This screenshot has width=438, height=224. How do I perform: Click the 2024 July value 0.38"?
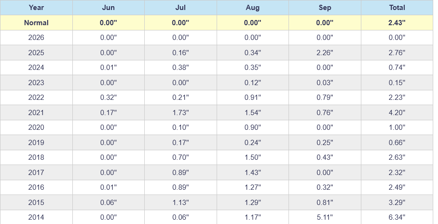click(x=180, y=68)
